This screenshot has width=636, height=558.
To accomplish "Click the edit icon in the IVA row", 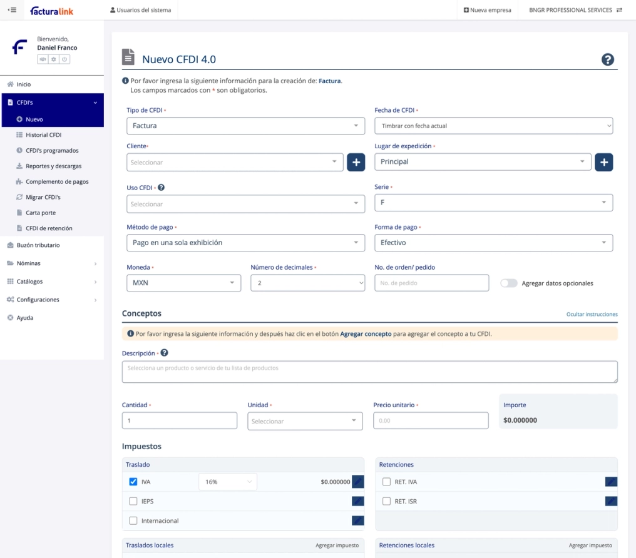I will (357, 482).
